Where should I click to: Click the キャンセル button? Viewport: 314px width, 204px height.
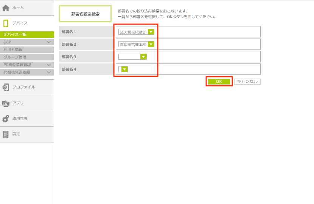click(247, 81)
